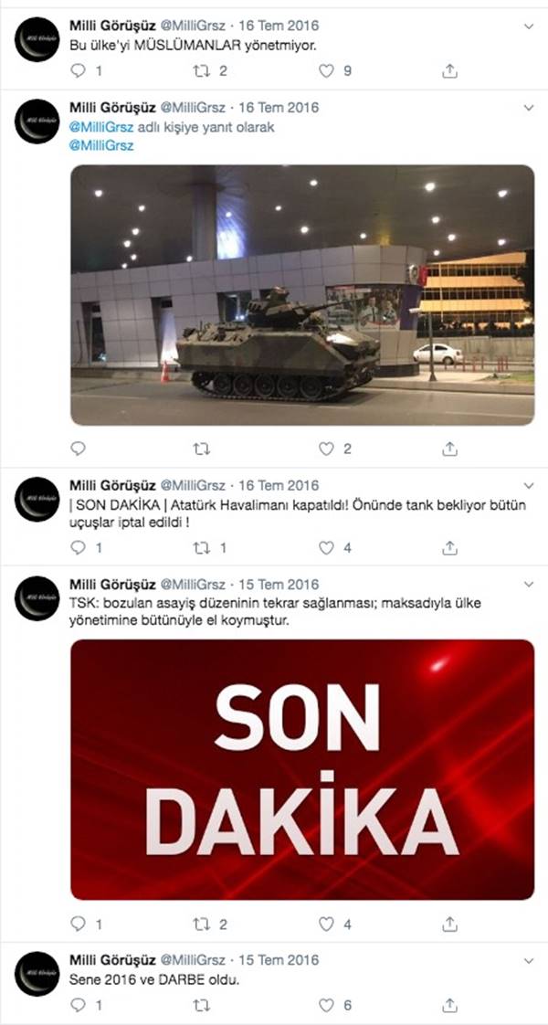Reply to the Atatürk Havalimanı tweet
548x1025 pixels.
tap(79, 548)
